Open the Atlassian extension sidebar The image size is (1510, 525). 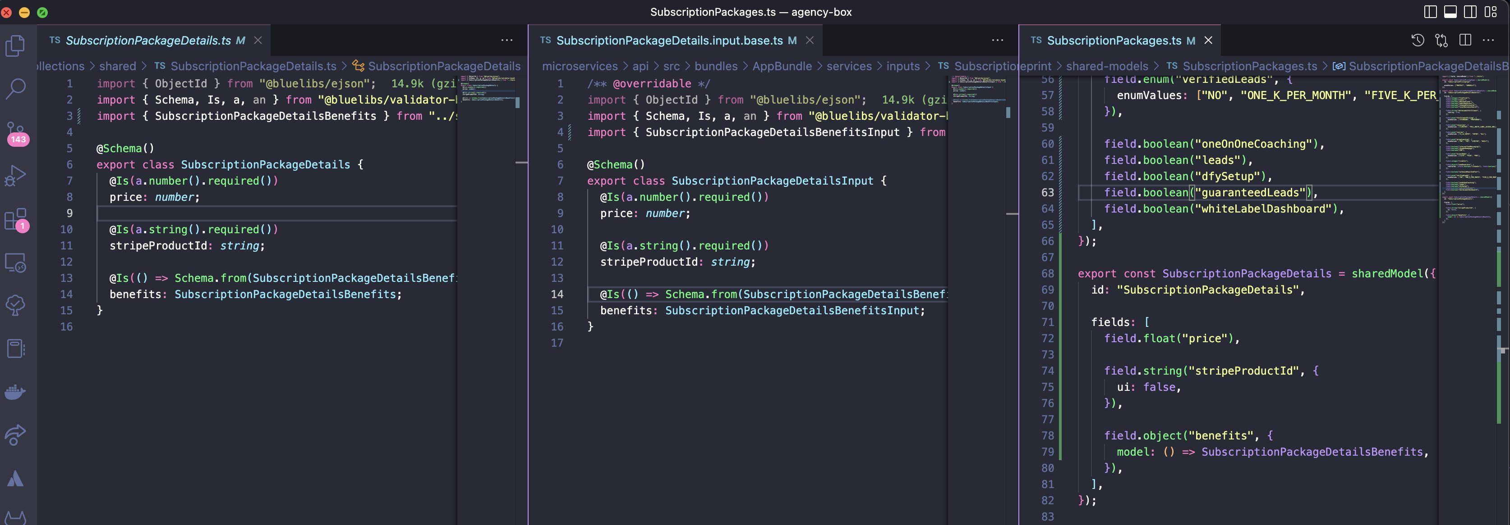coord(14,479)
